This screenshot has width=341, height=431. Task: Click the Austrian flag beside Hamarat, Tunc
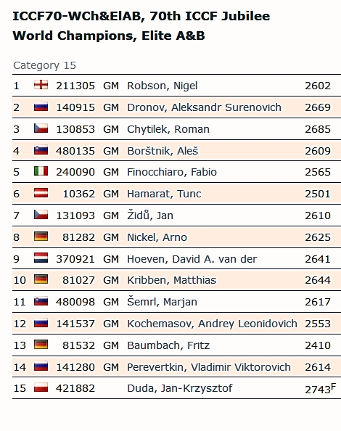point(41,193)
